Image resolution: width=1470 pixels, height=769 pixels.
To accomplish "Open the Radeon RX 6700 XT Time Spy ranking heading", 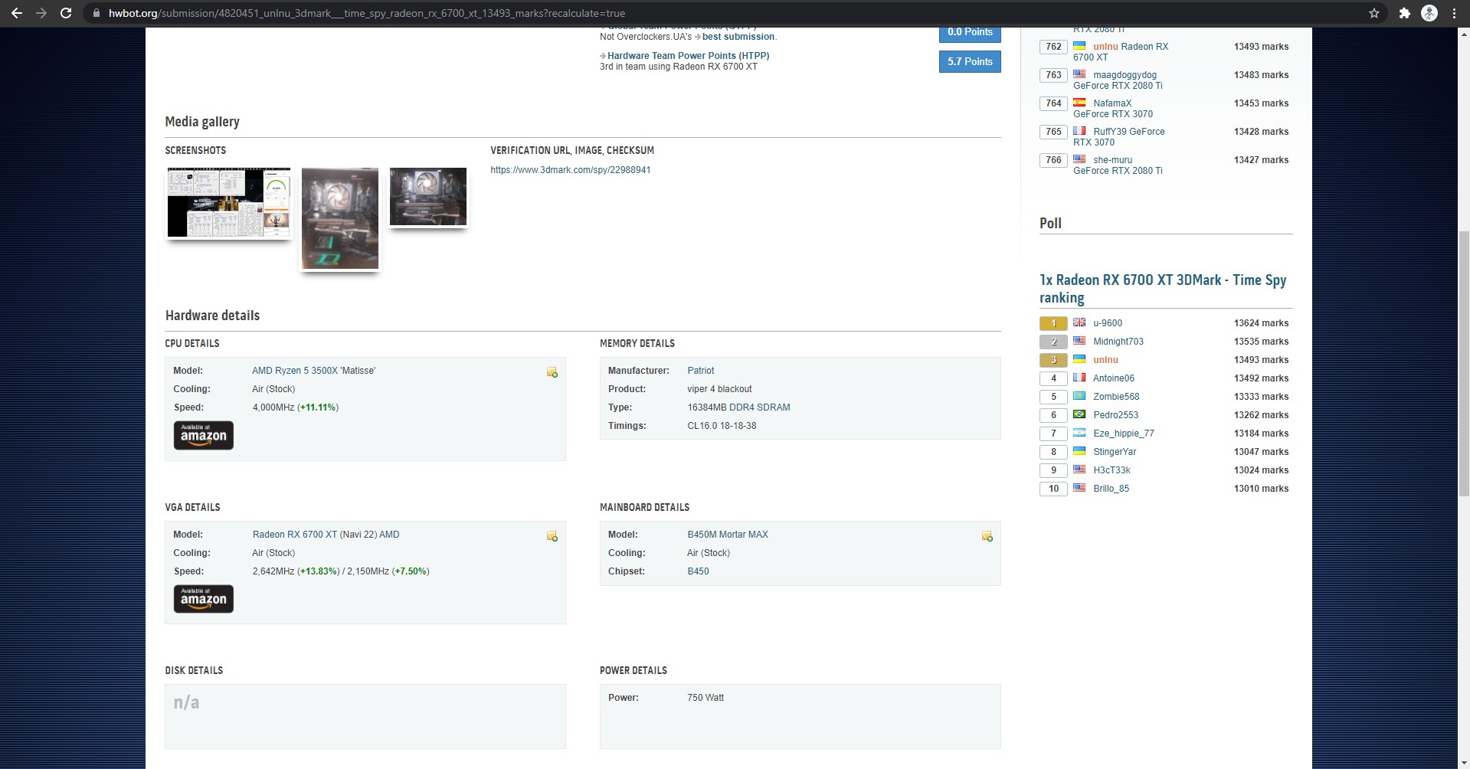I will point(1163,289).
